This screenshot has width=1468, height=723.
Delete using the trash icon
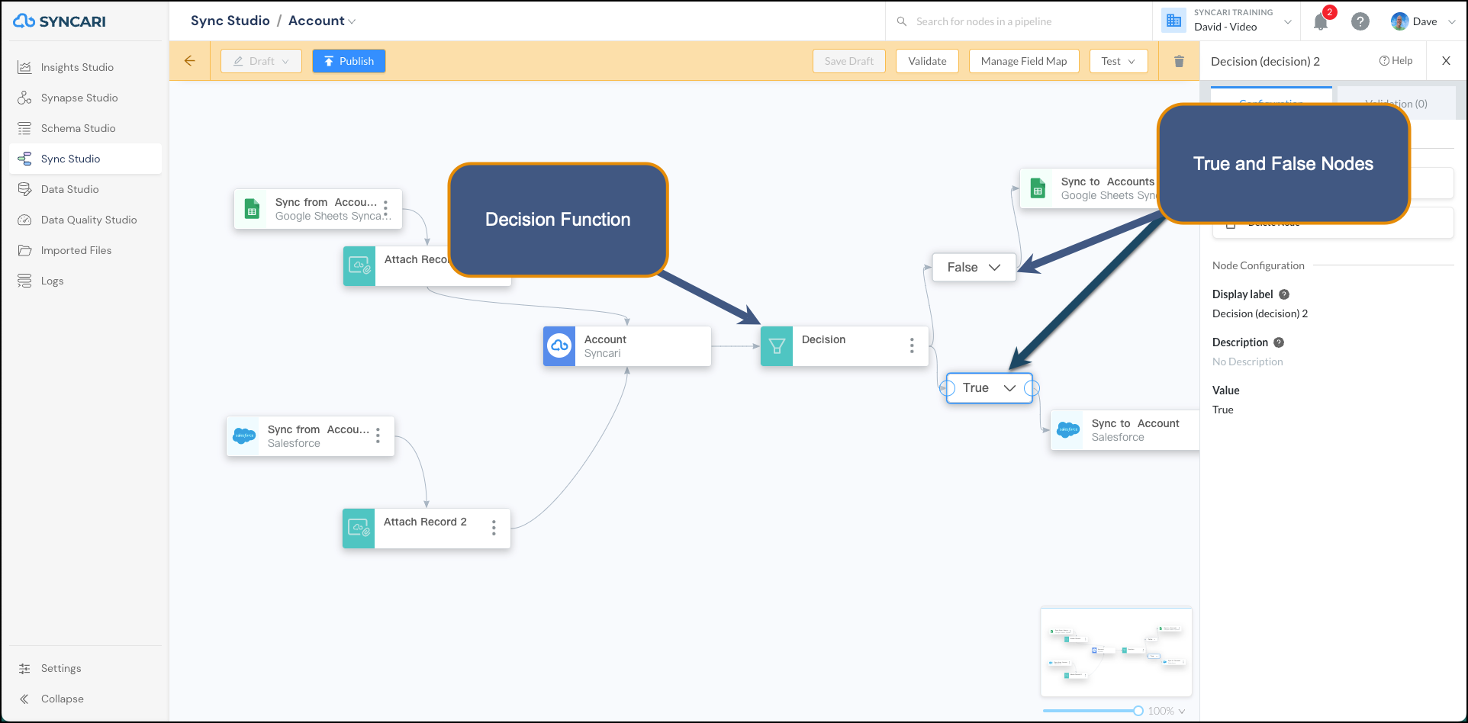[x=1179, y=61]
